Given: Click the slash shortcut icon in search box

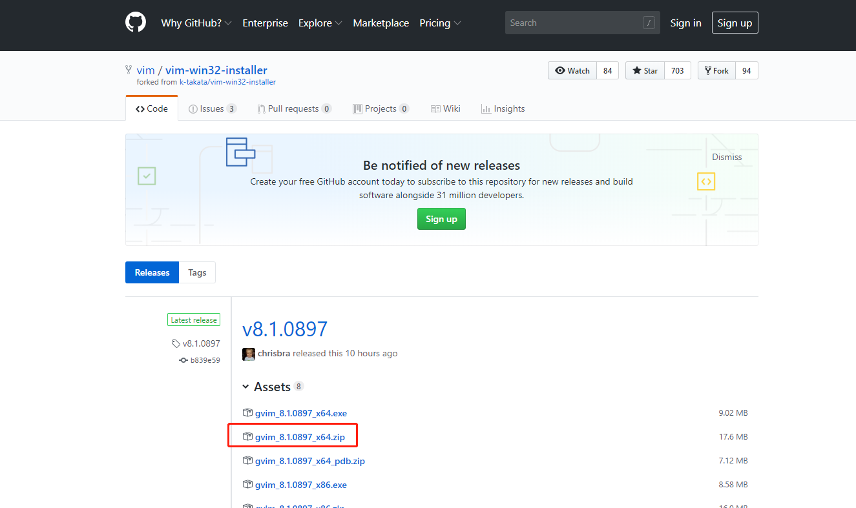Looking at the screenshot, I should pos(649,23).
